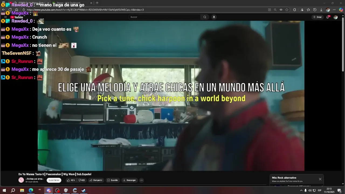
Task: Click the browser address bar URL
Action: tap(85, 10)
